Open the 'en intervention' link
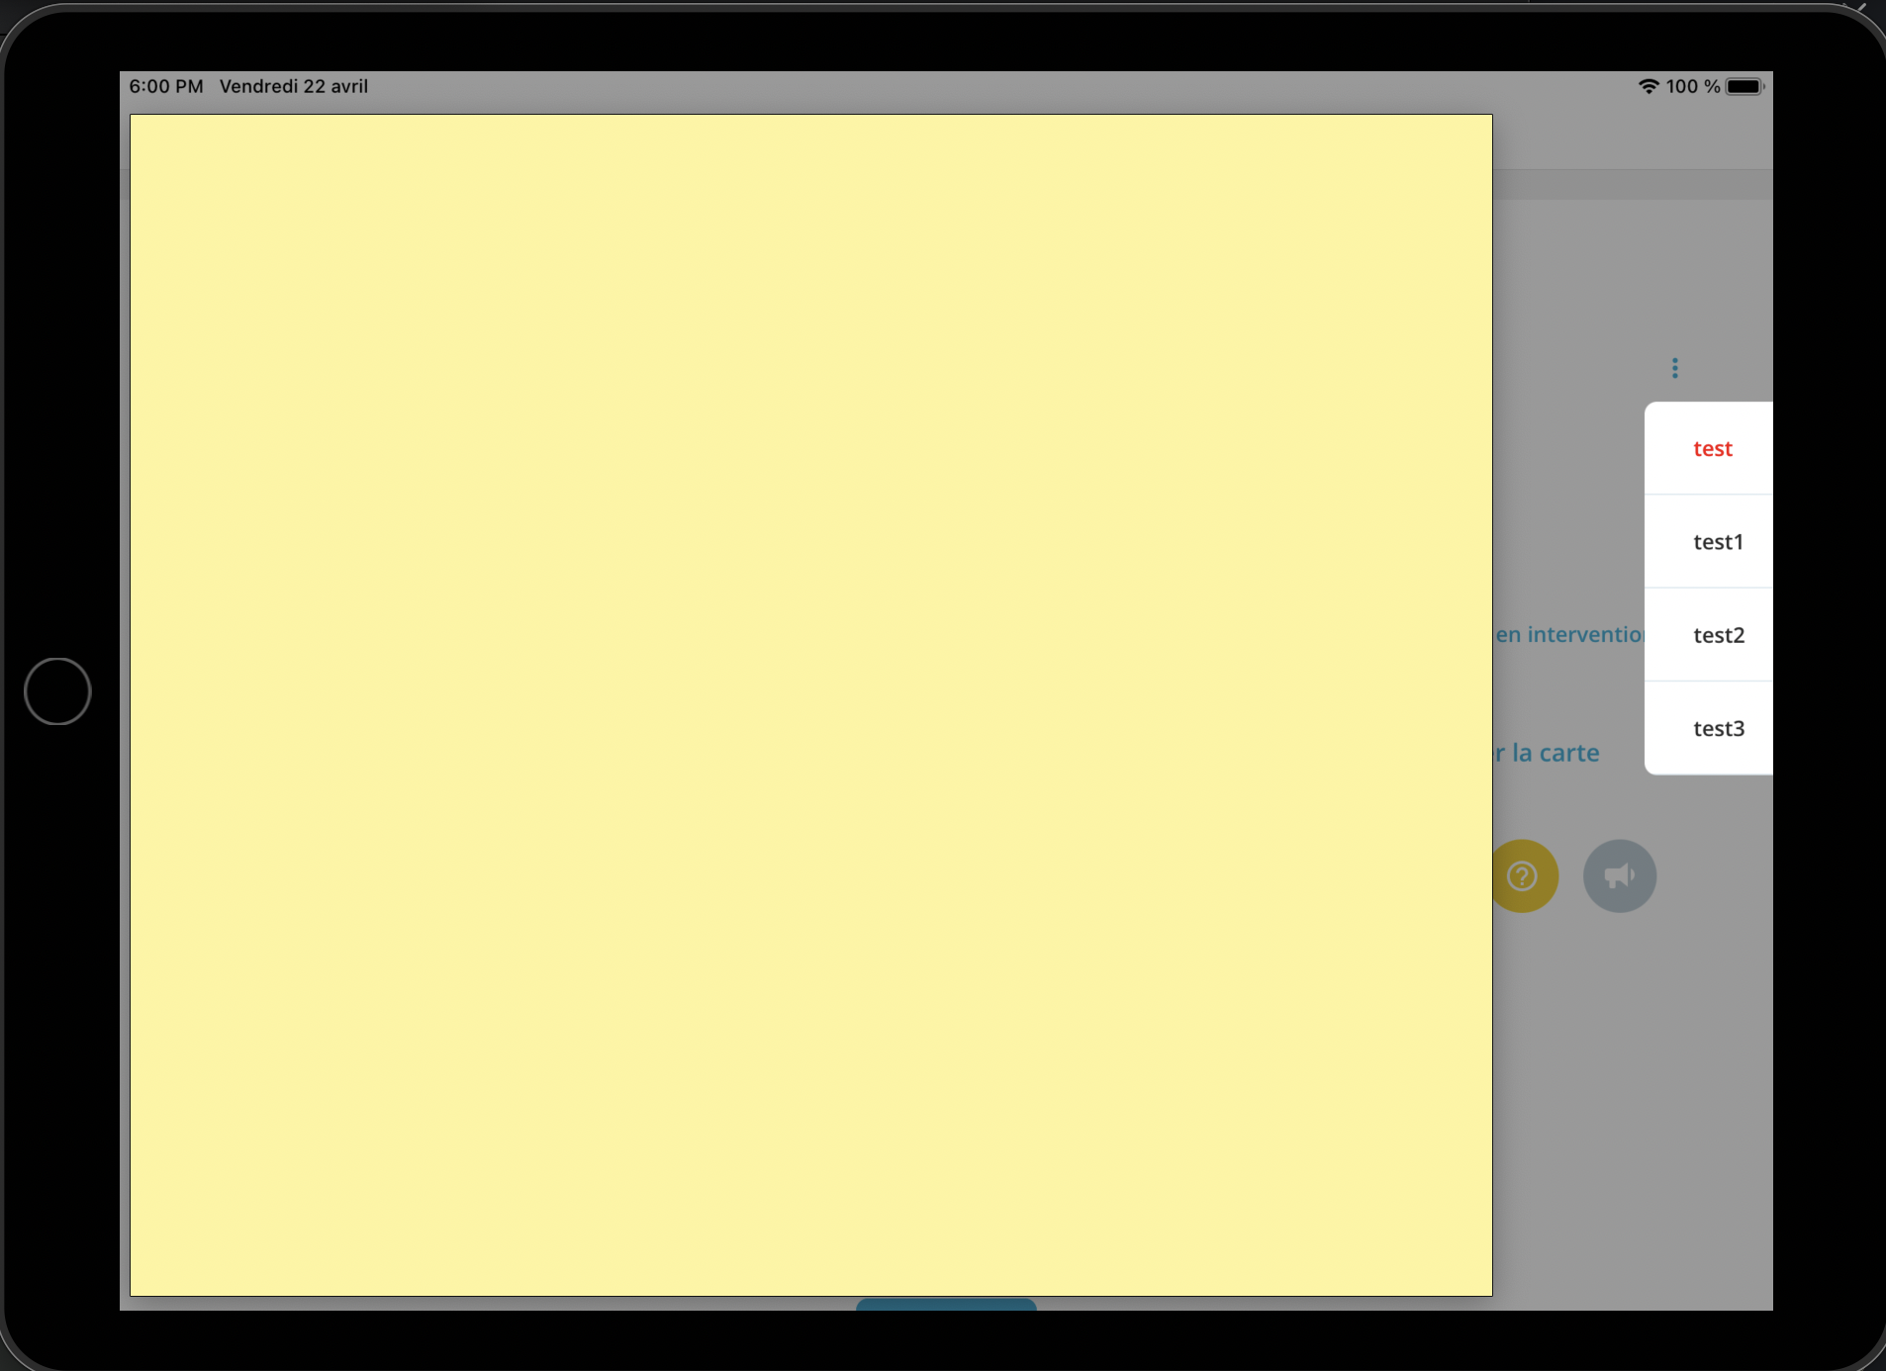The height and width of the screenshot is (1371, 1886). pyautogui.click(x=1568, y=634)
